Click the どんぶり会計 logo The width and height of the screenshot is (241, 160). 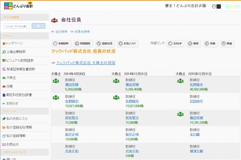tap(19, 6)
